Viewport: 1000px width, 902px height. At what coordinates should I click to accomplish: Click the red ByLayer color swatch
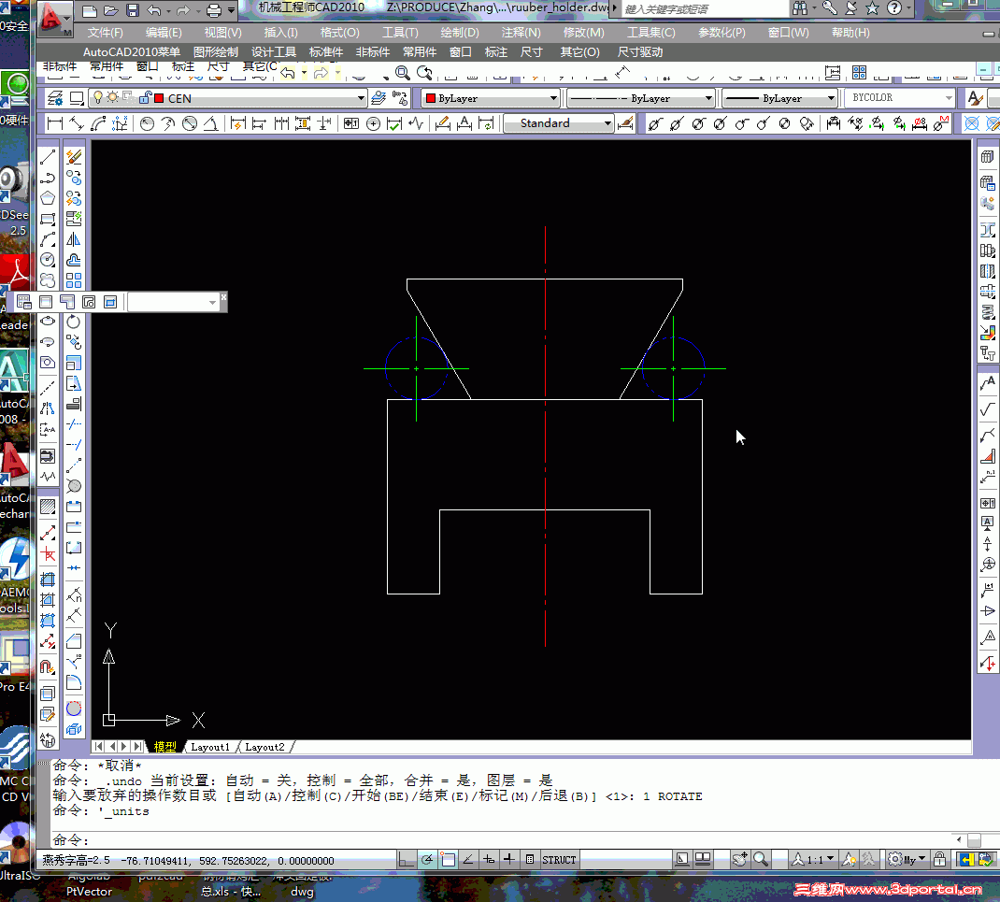431,98
